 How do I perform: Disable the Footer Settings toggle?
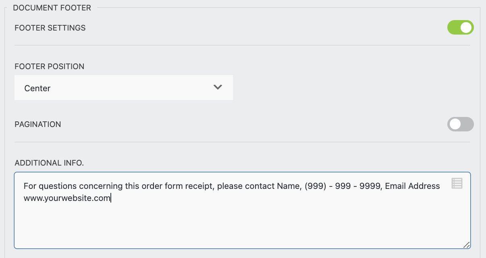point(460,28)
